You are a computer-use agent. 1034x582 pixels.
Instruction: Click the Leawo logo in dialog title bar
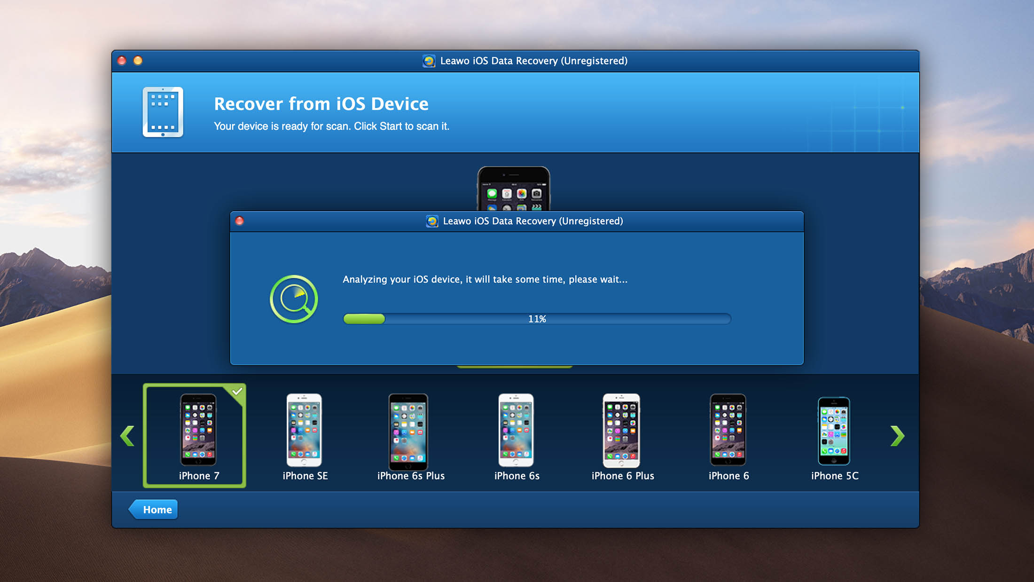pos(432,221)
